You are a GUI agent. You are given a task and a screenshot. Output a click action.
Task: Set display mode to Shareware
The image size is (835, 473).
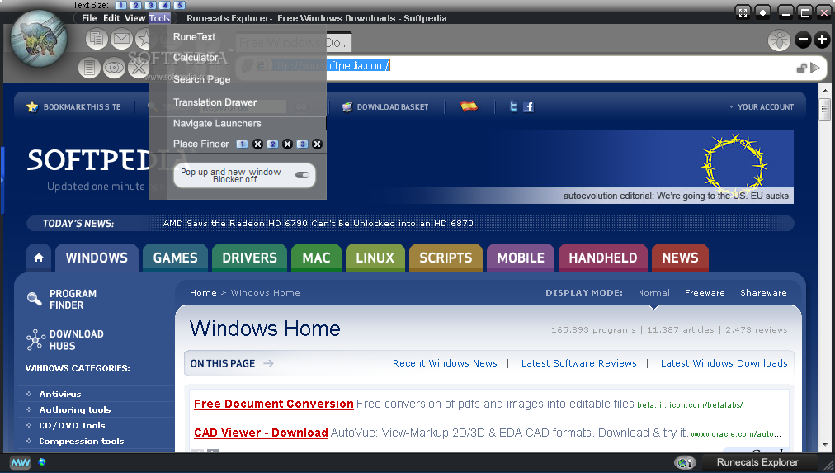(763, 292)
